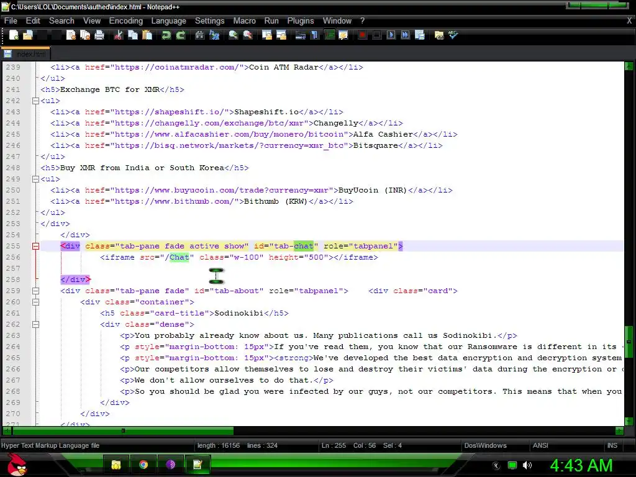Image resolution: width=636 pixels, height=477 pixels.
Task: Open the Encoding menu
Action: tap(125, 20)
